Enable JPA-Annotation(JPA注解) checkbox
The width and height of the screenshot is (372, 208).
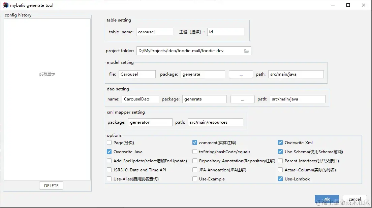coord(195,170)
